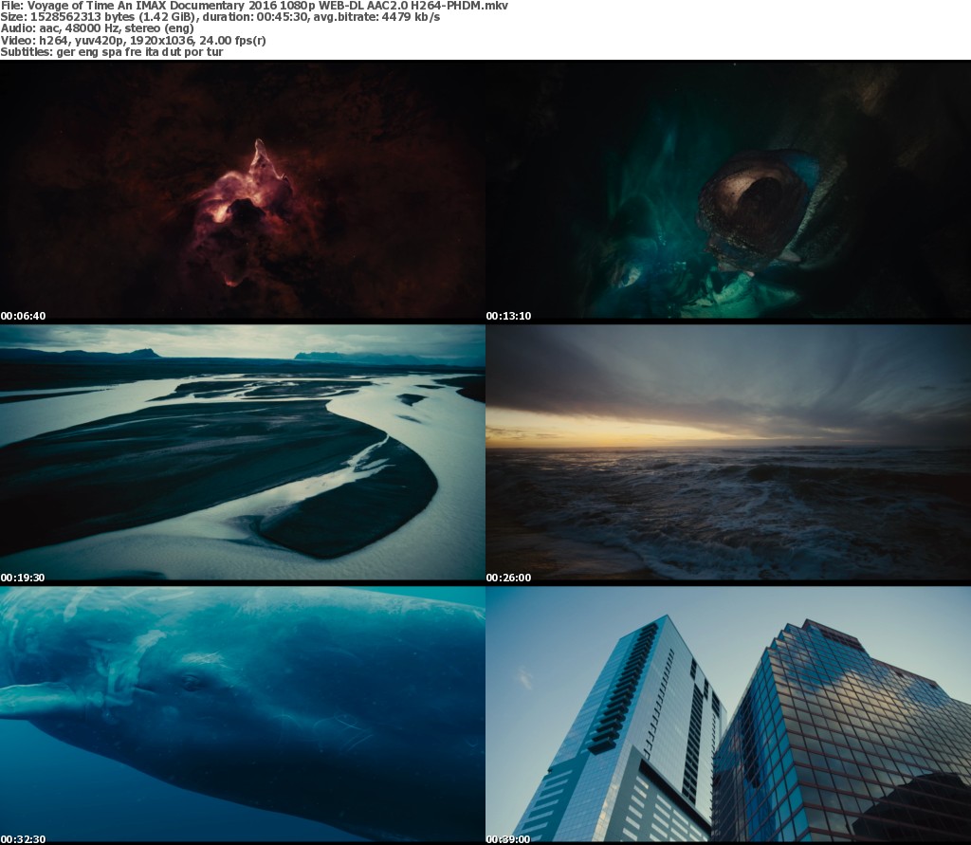This screenshot has width=971, height=845.
Task: Click the 00:39:00 timestamp label
Action: click(x=509, y=839)
